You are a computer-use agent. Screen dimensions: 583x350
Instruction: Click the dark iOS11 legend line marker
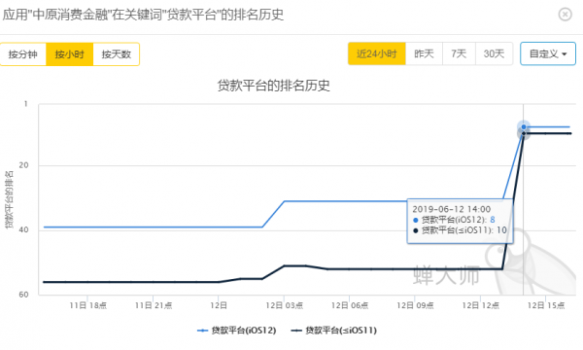pyautogui.click(x=296, y=331)
